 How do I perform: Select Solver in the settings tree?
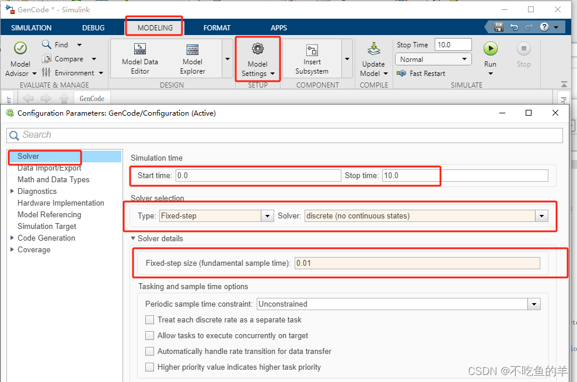[x=28, y=156]
